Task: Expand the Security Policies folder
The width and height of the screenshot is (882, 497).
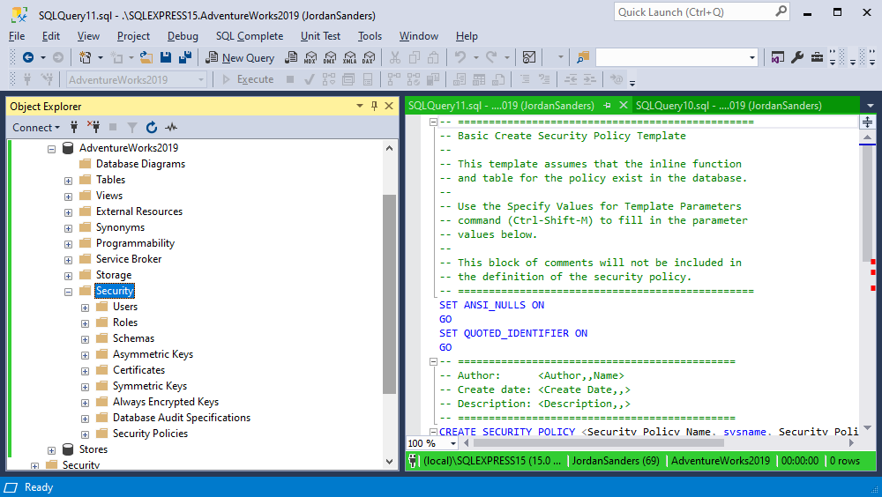Action: (85, 434)
